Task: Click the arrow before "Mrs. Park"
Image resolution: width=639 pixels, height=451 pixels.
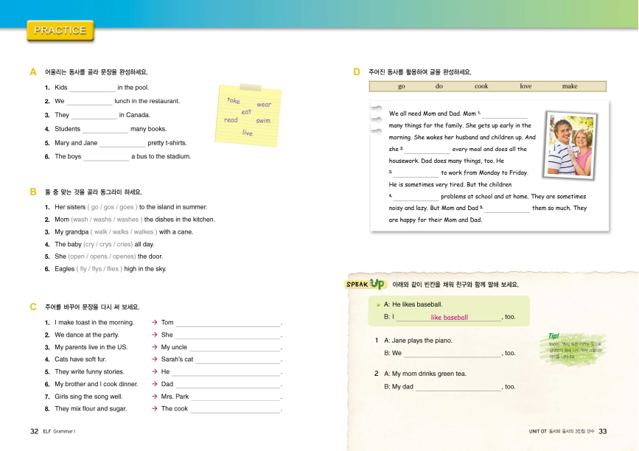Action: pos(154,396)
